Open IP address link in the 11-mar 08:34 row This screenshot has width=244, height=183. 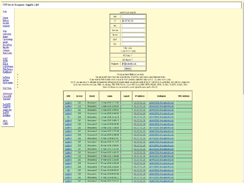point(140,124)
